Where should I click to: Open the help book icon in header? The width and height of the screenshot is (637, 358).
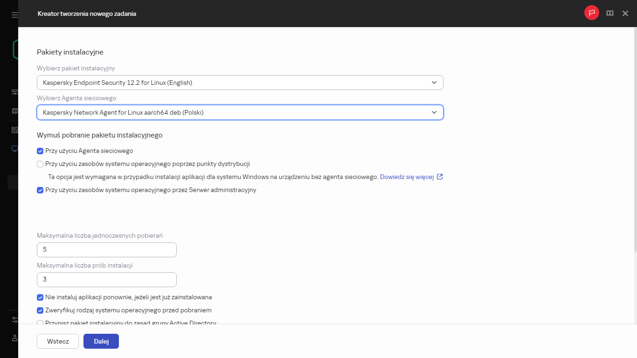609,14
